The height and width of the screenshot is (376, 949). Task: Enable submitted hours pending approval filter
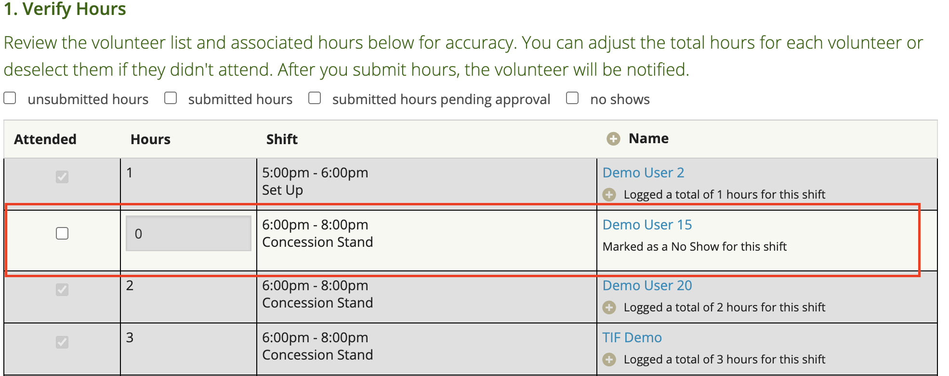coord(315,98)
